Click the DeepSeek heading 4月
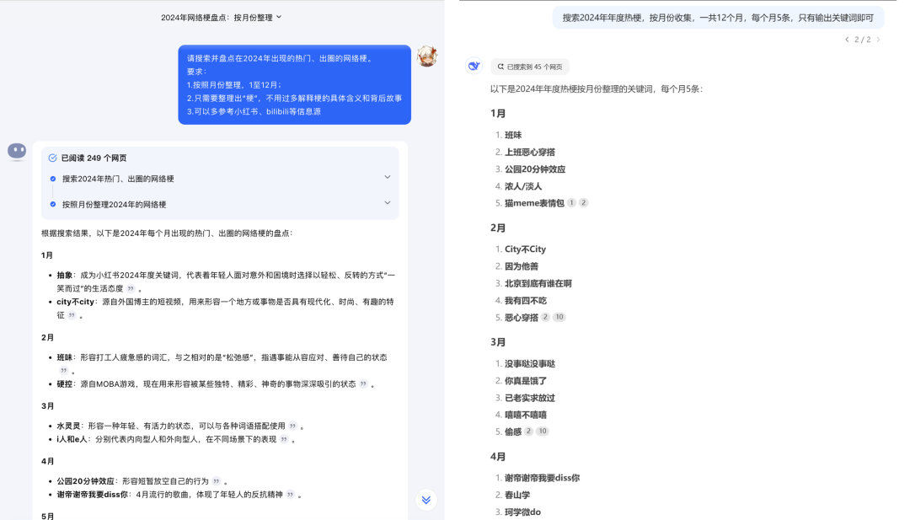This screenshot has height=520, width=910. 498,456
